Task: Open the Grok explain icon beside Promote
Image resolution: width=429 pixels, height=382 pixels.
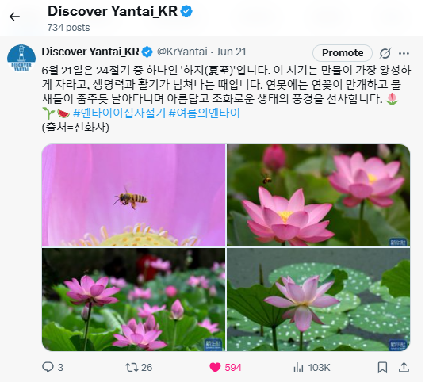Action: pyautogui.click(x=385, y=53)
